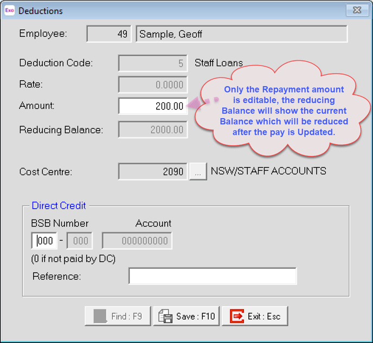Viewport: 373px width, 343px height.
Task: Click the employee name field Sample, Geoff
Action: click(241, 34)
